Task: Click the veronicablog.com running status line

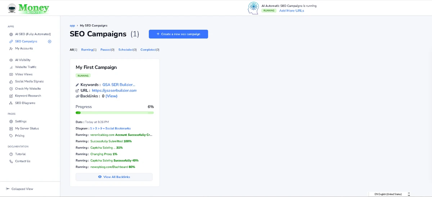Action: point(114,135)
